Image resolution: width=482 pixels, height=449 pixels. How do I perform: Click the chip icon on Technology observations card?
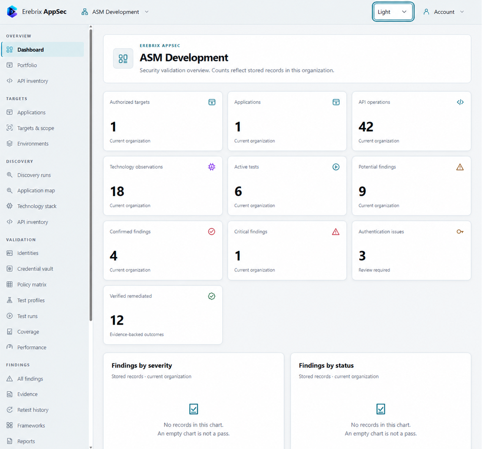point(212,167)
